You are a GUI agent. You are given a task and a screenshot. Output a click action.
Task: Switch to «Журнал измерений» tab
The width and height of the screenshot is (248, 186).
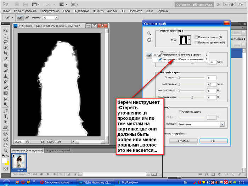pyautogui.click(x=58, y=151)
